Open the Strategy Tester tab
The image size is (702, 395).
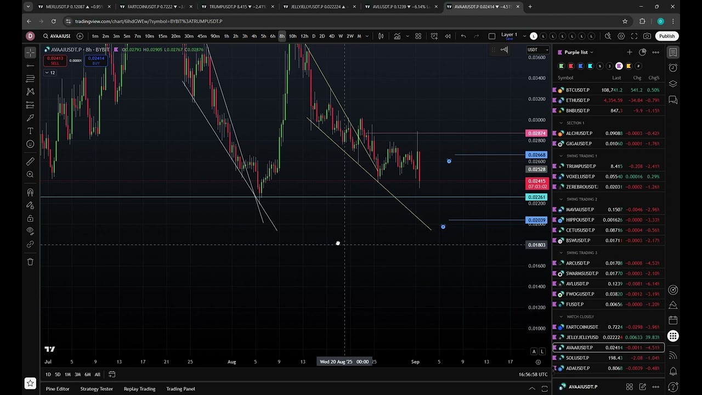tap(97, 389)
